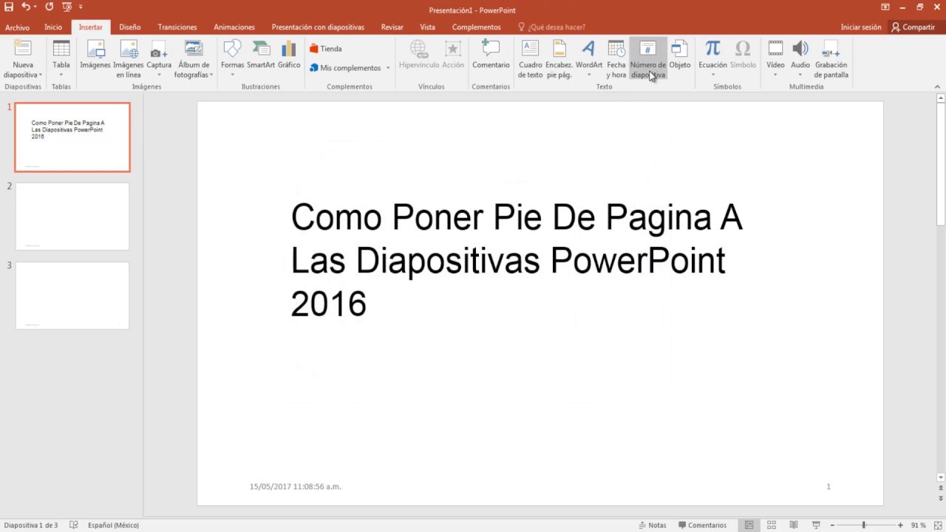
Task: Insert Audio
Action: [800, 59]
